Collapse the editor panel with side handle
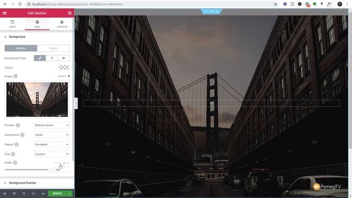 [x=76, y=103]
